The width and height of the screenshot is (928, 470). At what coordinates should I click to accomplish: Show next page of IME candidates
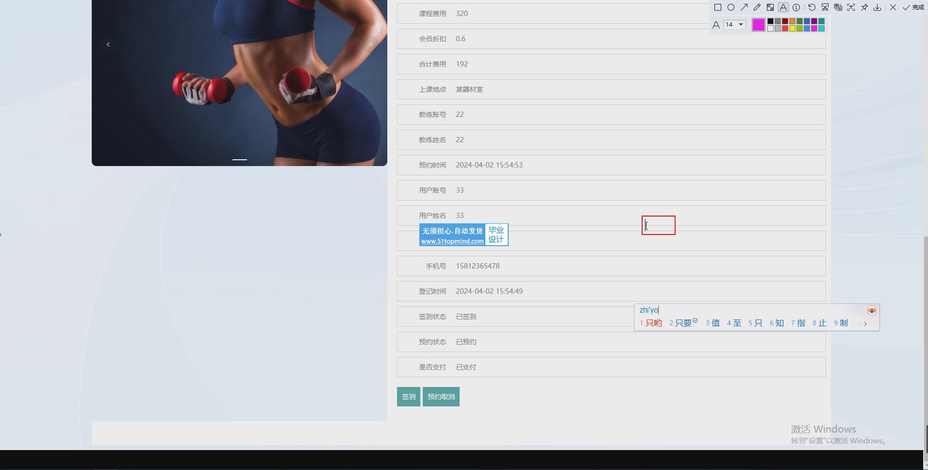click(x=865, y=323)
